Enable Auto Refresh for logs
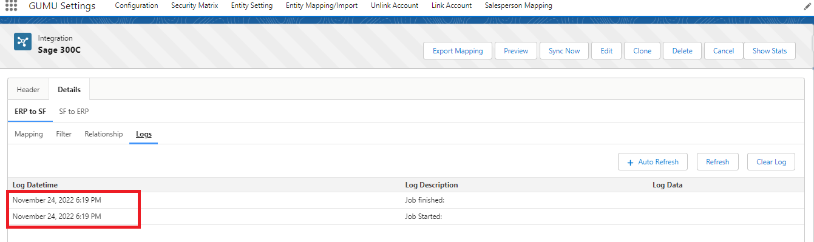814x242 pixels. 653,162
